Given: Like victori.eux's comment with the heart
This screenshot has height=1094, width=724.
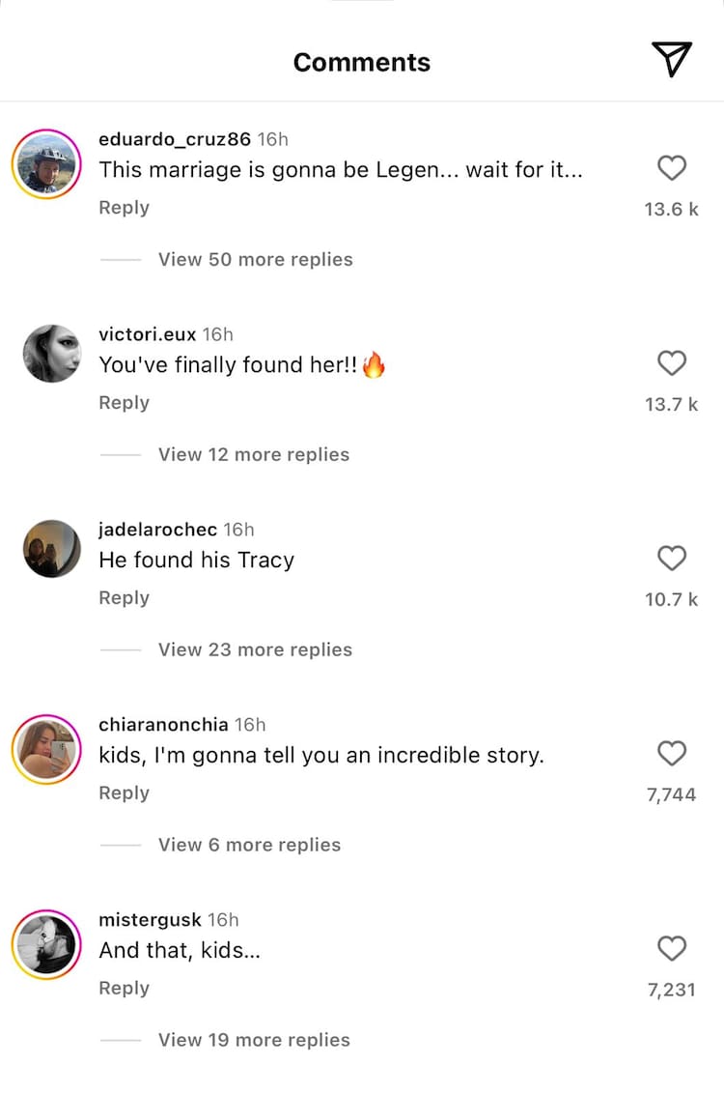Looking at the screenshot, I should click(672, 363).
